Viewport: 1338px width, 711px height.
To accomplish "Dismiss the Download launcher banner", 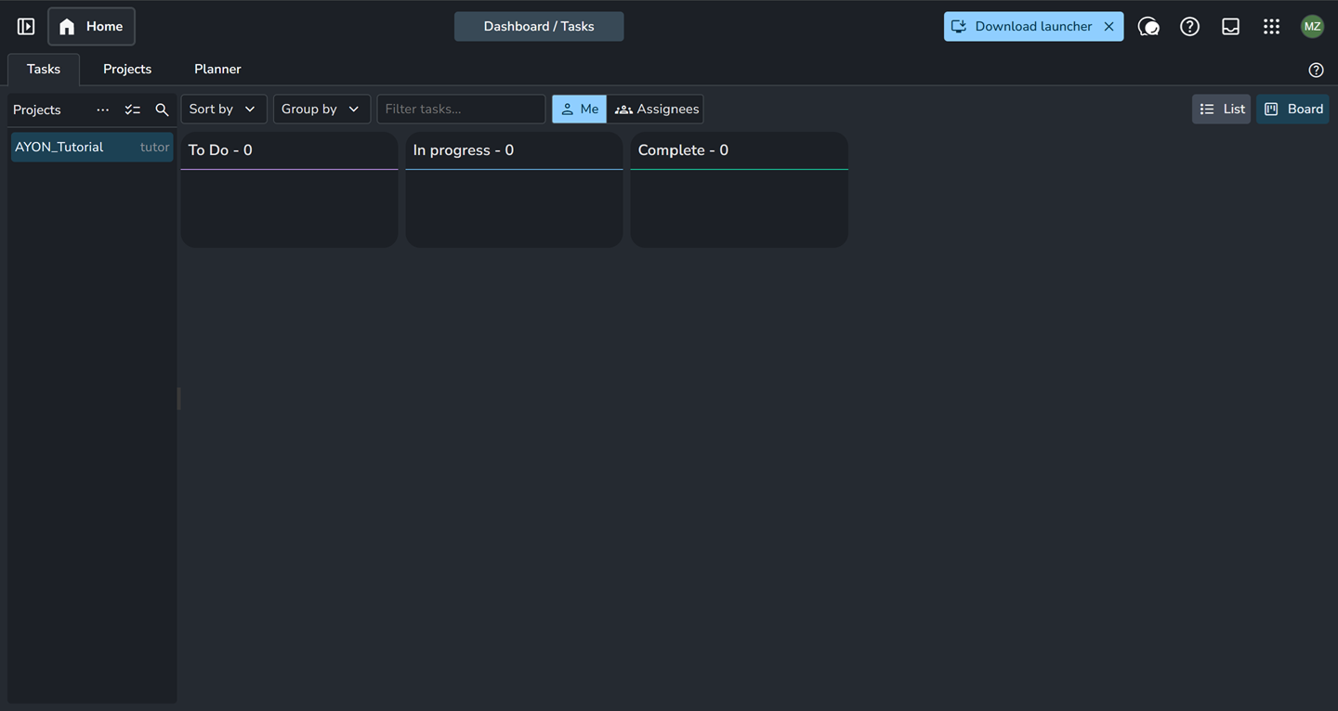I will 1108,27.
